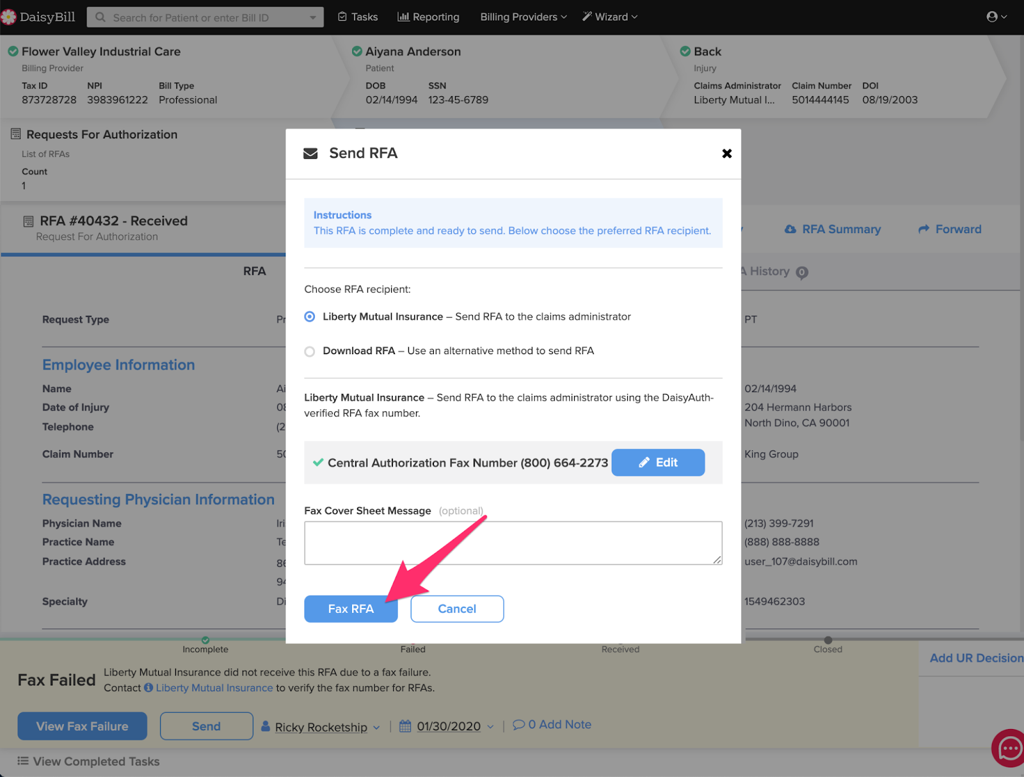Click the value 1549462303

pyautogui.click(x=774, y=601)
